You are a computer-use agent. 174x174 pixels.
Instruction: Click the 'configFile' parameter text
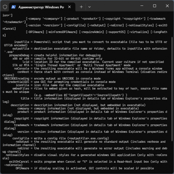coord(21,138)
